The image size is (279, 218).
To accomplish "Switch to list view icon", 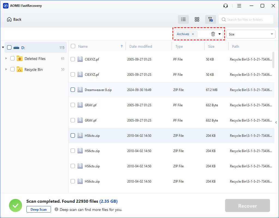I will click(x=183, y=19).
